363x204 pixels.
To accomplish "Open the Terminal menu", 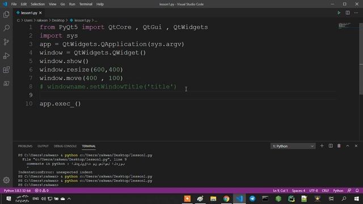I will tap(86, 4).
